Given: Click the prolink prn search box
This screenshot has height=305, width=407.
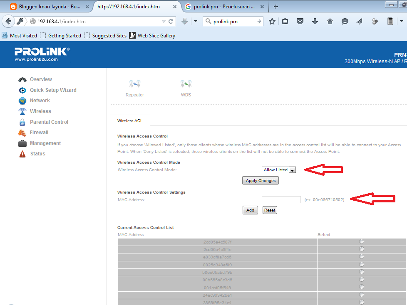Looking at the screenshot, I should pos(233,22).
